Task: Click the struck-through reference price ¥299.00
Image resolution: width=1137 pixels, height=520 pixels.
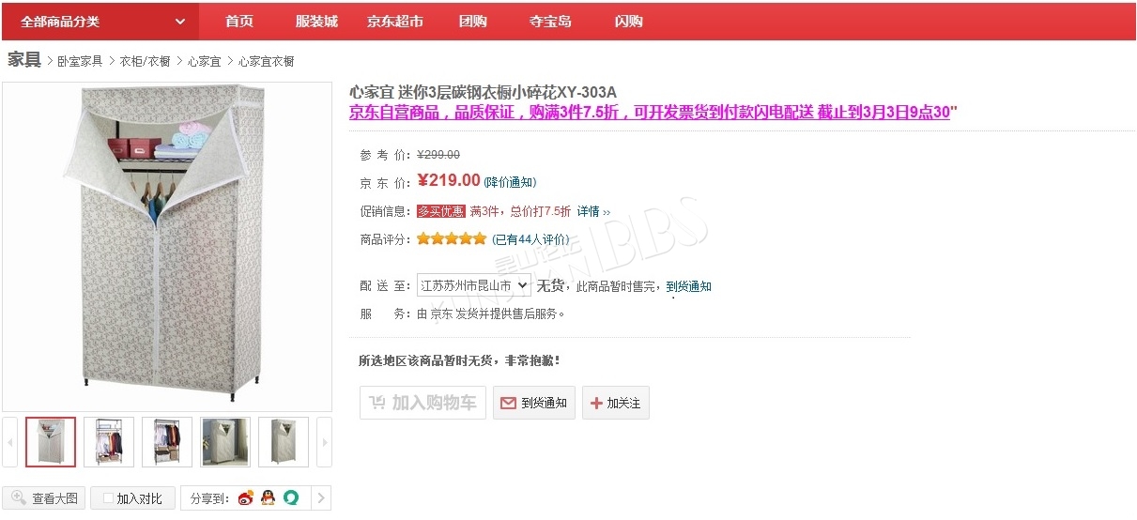Action: (438, 155)
